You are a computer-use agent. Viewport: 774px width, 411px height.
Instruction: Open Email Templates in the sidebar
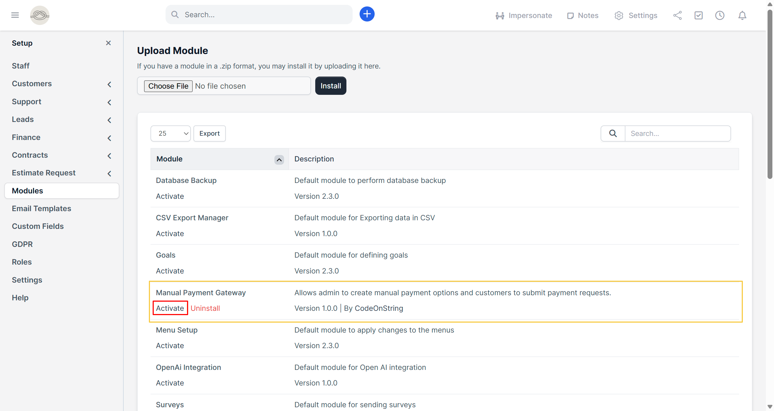(x=41, y=208)
